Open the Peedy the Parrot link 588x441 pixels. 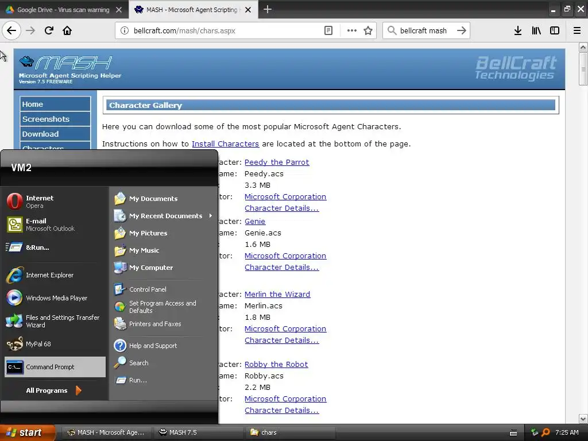point(277,163)
